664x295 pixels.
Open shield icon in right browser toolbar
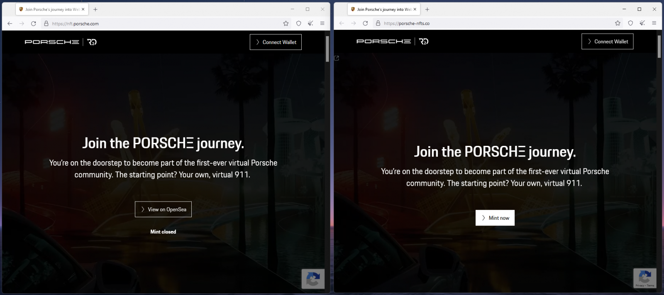(x=630, y=23)
